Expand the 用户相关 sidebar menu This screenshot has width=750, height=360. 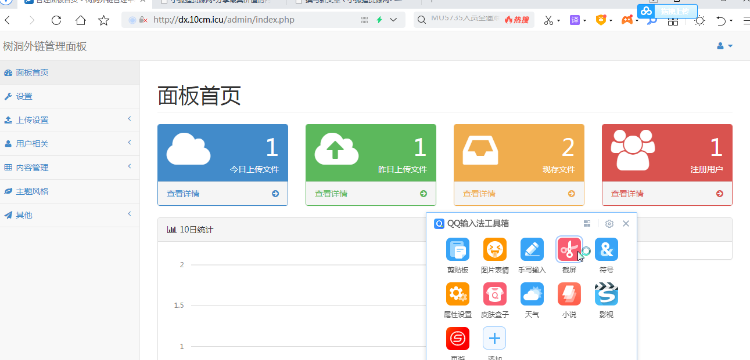point(70,144)
